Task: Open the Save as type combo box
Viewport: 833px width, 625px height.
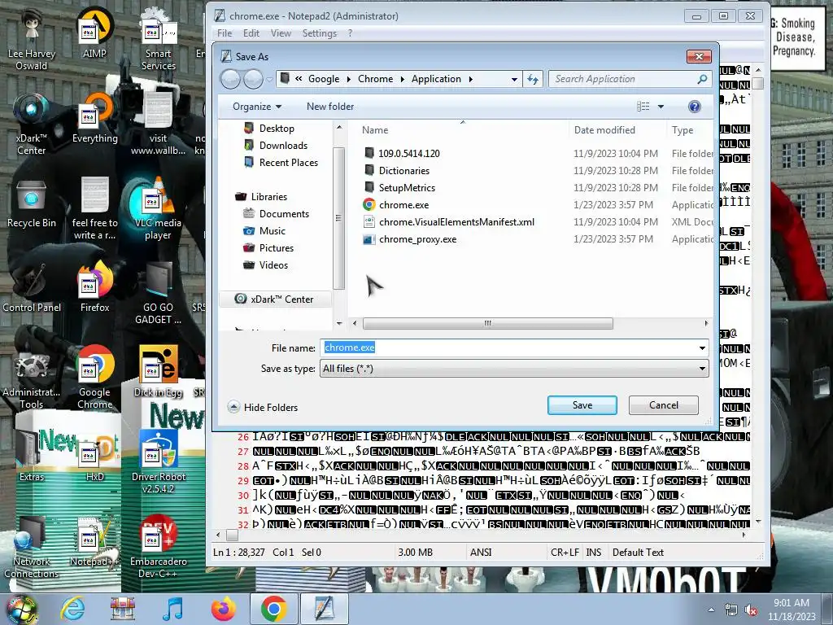Action: (x=514, y=369)
